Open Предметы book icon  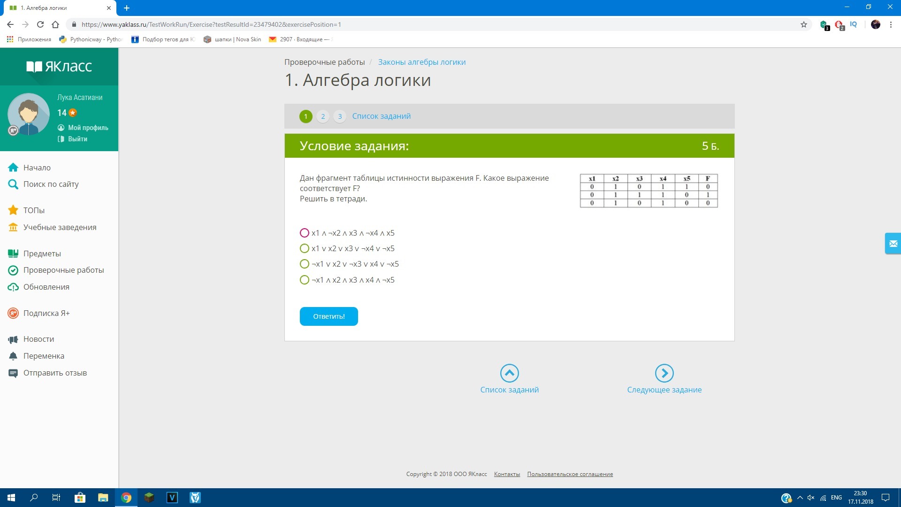point(13,253)
